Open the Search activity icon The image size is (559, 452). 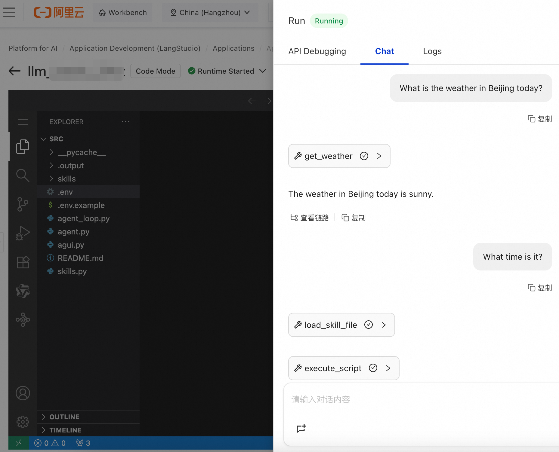coord(23,175)
